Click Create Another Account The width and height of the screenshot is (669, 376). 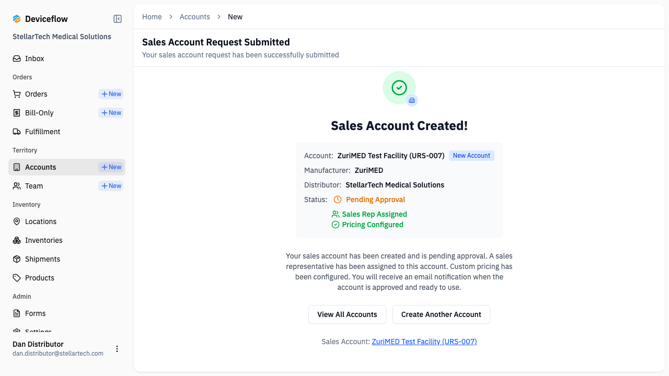click(441, 314)
